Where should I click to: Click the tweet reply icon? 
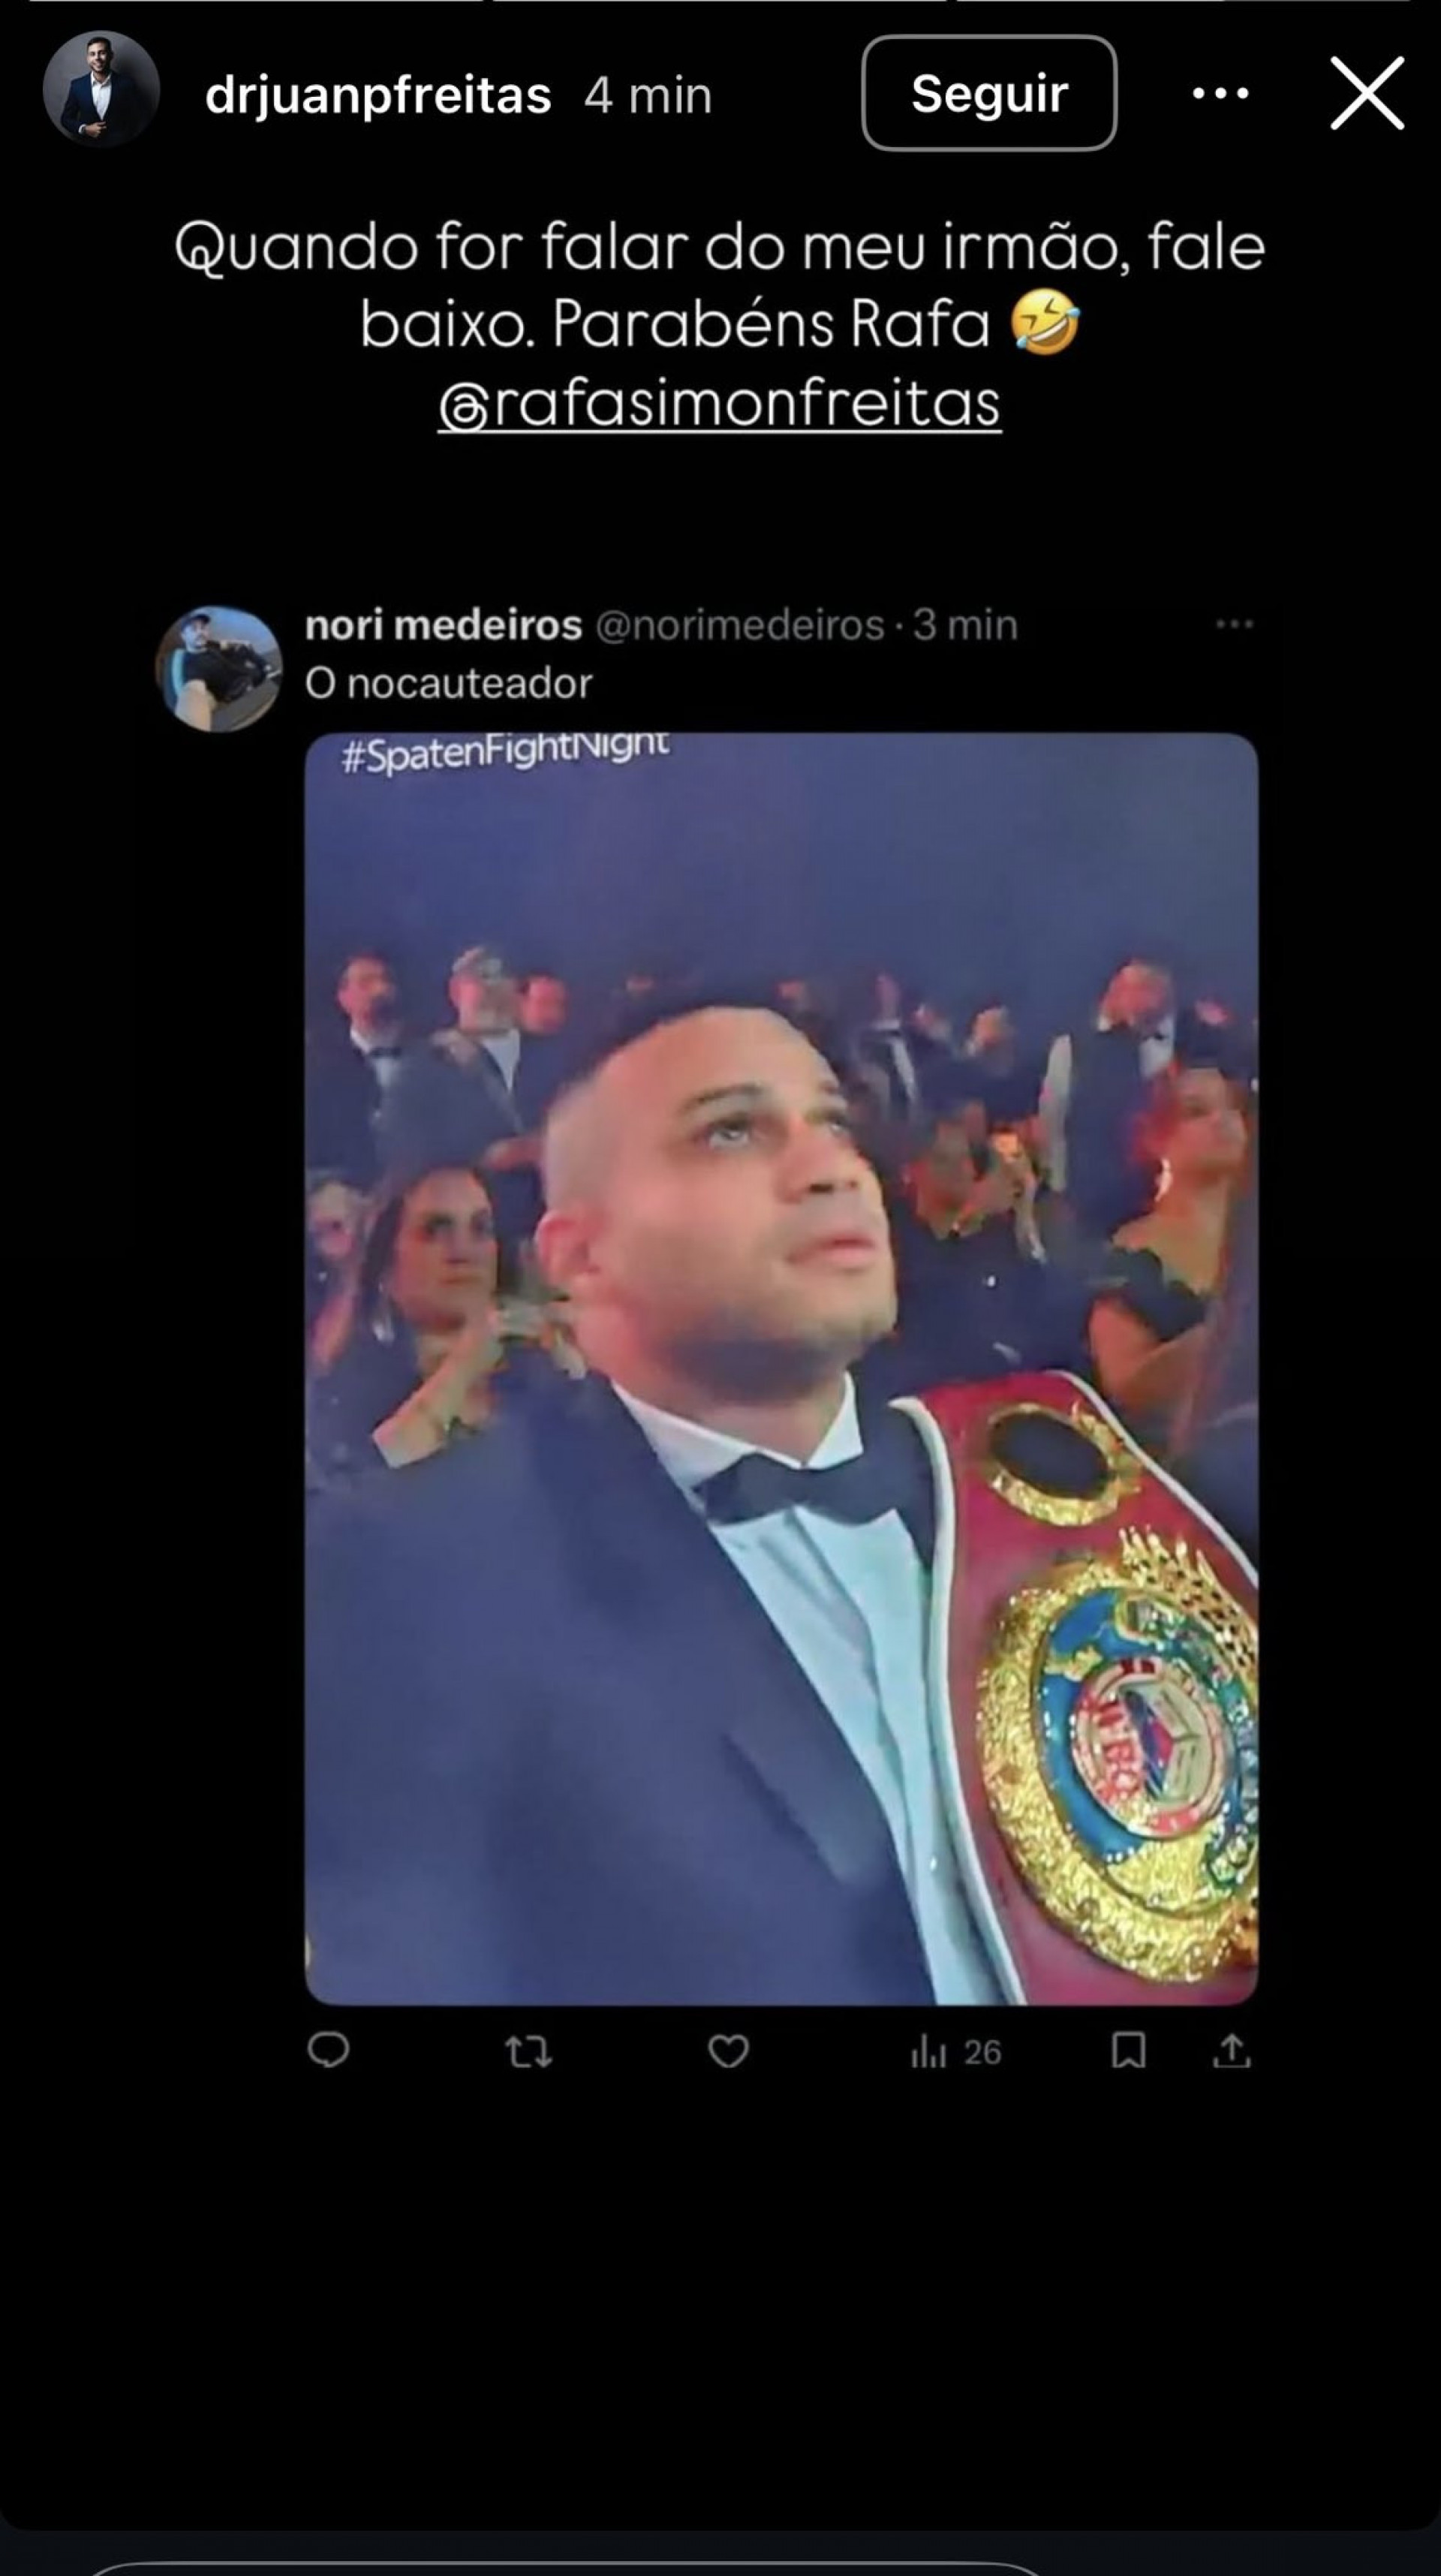tap(328, 2050)
